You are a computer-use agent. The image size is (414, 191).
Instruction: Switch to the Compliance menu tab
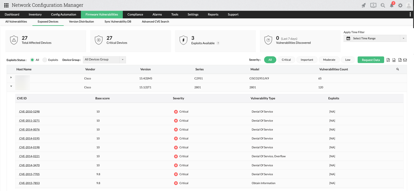(x=135, y=14)
